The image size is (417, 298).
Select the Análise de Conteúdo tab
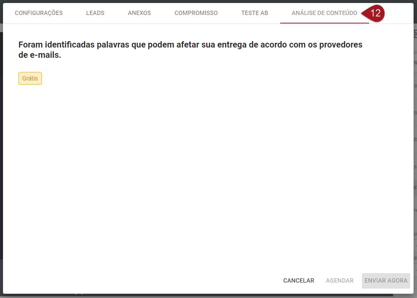324,13
